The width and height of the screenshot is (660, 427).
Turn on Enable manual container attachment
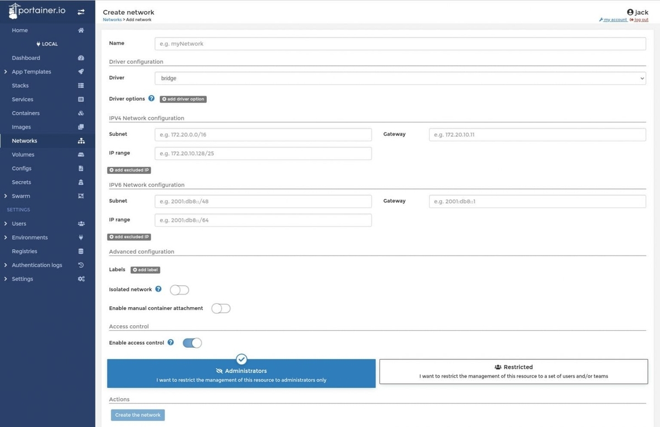[221, 308]
